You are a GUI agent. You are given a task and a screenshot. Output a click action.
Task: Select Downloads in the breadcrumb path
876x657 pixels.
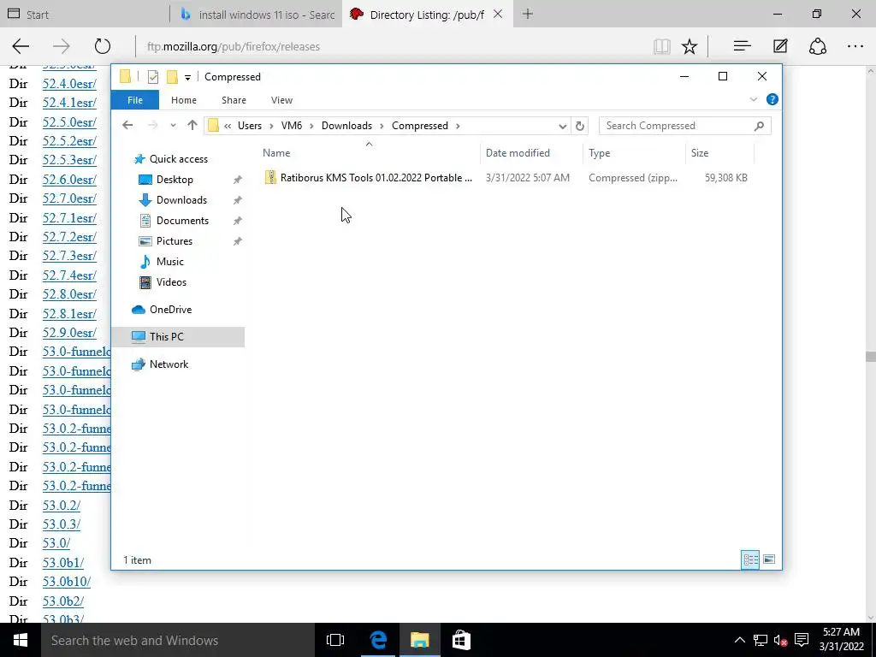pos(346,126)
